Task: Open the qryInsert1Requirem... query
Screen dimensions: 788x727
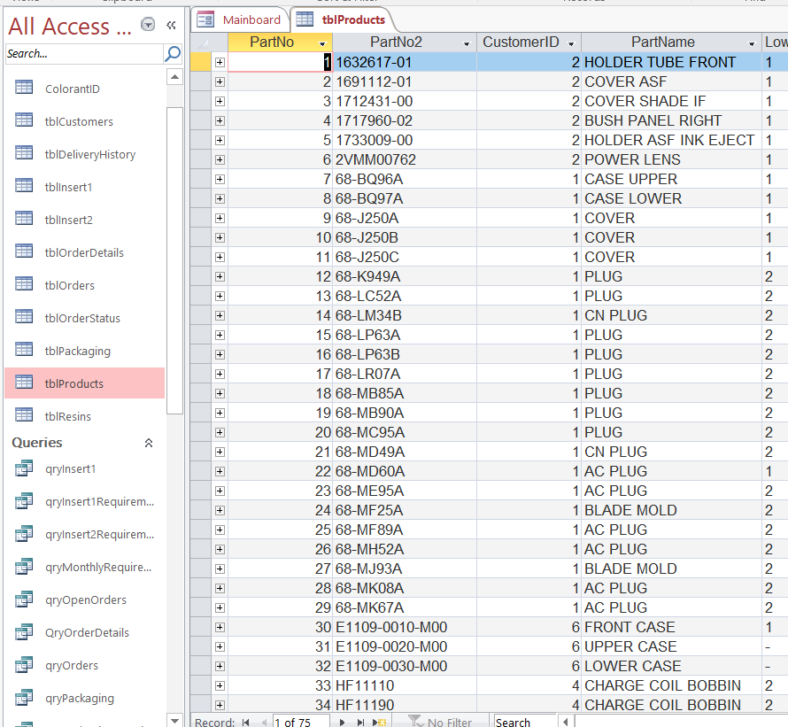Action: point(99,502)
